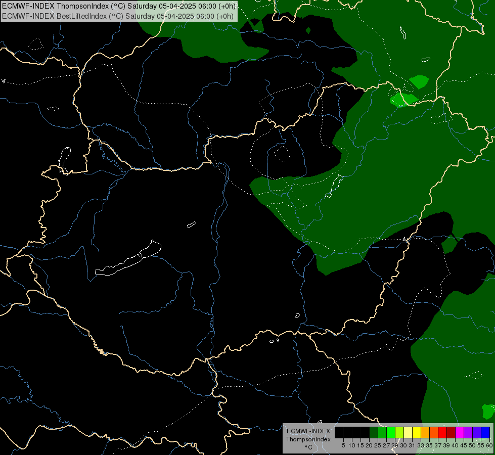Pick the violet 50–55 legend swatch
This screenshot has width=495, height=455.
point(476,432)
